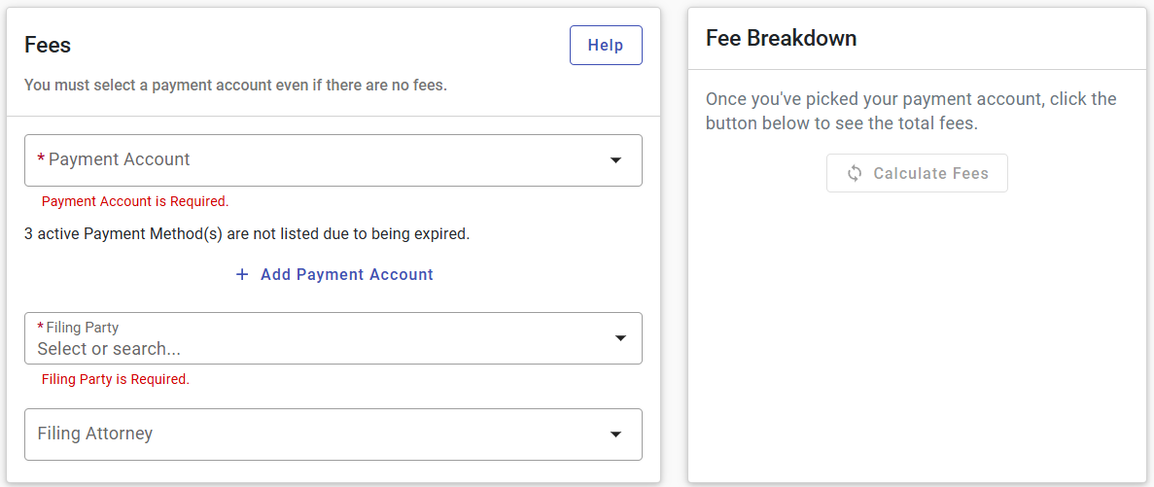The image size is (1154, 487).
Task: Click the 'You must select a payment account' note
Action: click(x=235, y=86)
